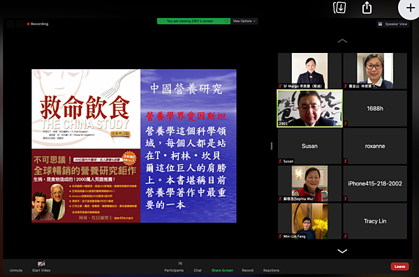Click the red heading 營養學界愛因斯坦
This screenshot has width=419, height=277.
tap(186, 117)
